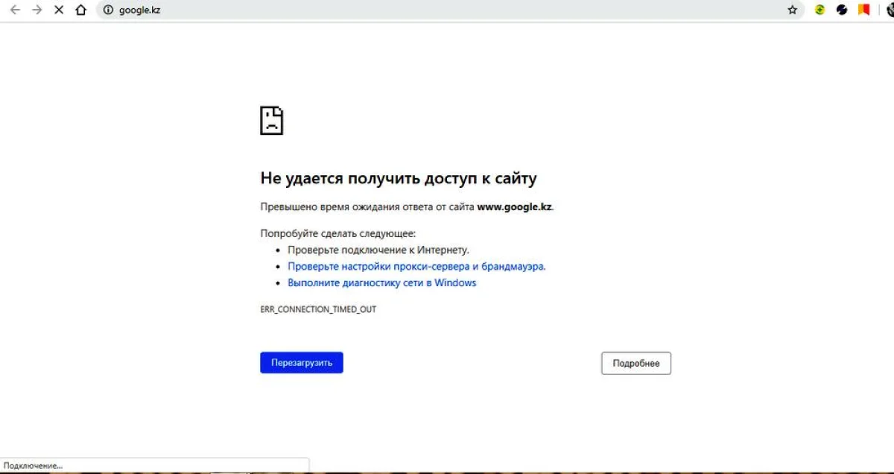Click the ERR_CONNECTION_TIMED_OUT error code

[x=318, y=309]
